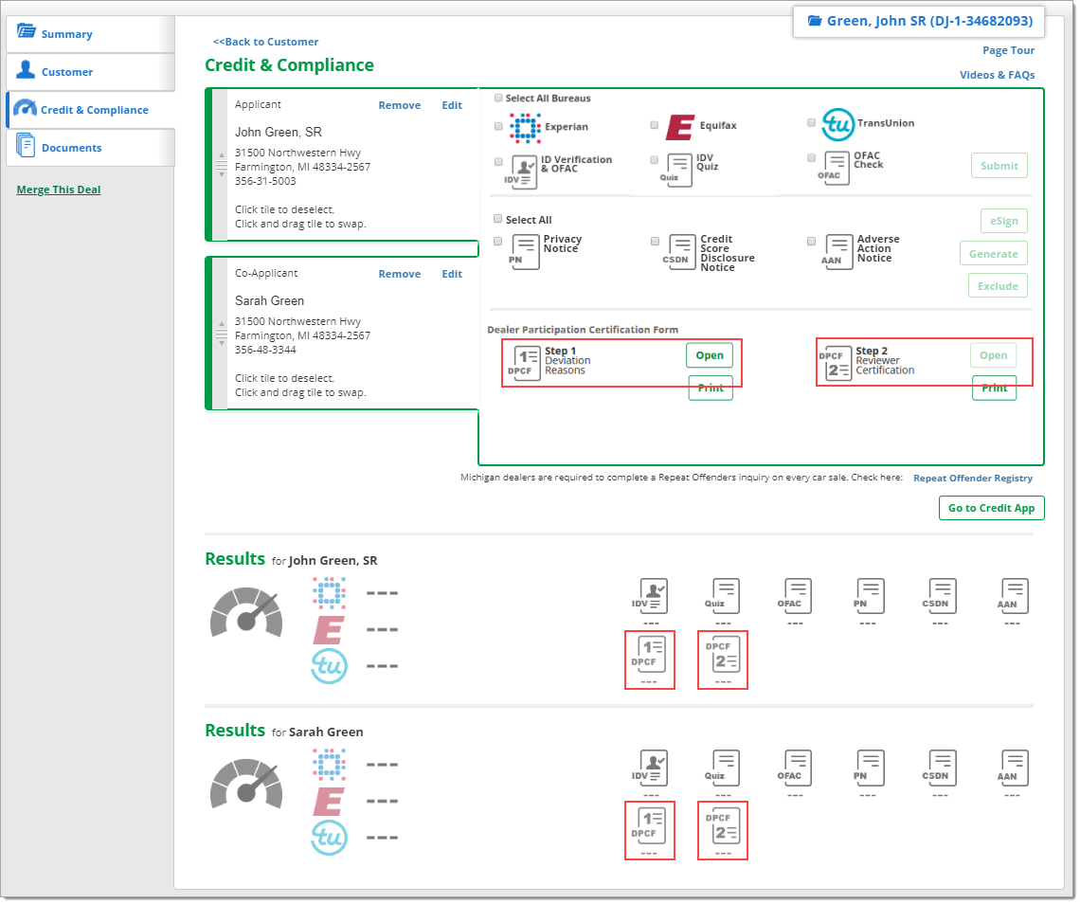Open Sarah Green's OFAC result icon
Image resolution: width=1080 pixels, height=904 pixels.
pos(795,768)
